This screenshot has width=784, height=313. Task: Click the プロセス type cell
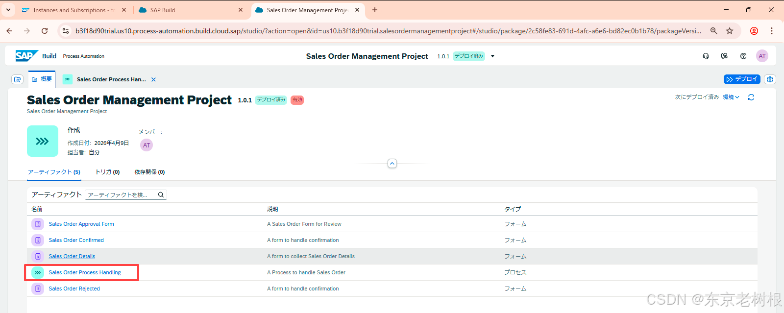pyautogui.click(x=515, y=272)
